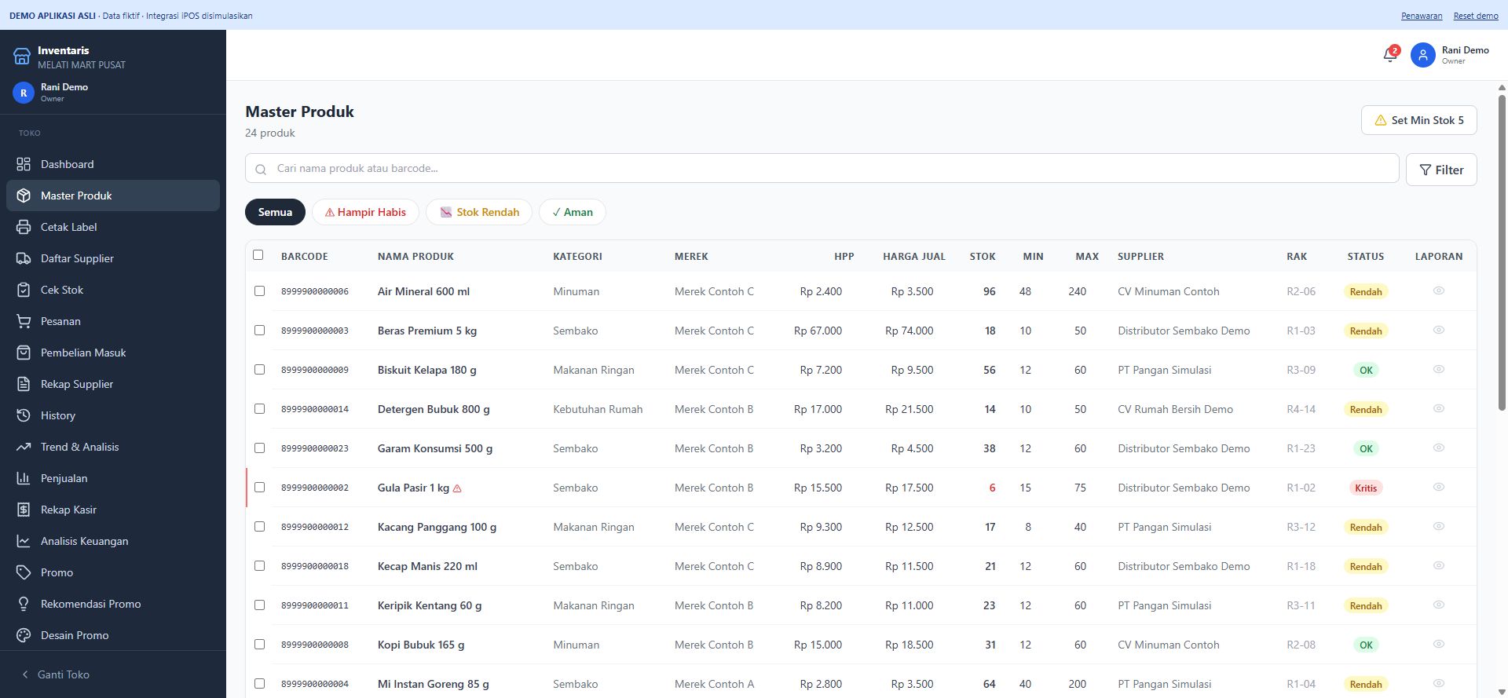Check the Air Mineral 600 ml row checkbox
The image size is (1508, 698).
[260, 291]
